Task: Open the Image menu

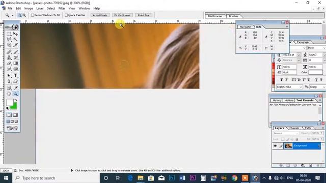Action: [x=29, y=8]
